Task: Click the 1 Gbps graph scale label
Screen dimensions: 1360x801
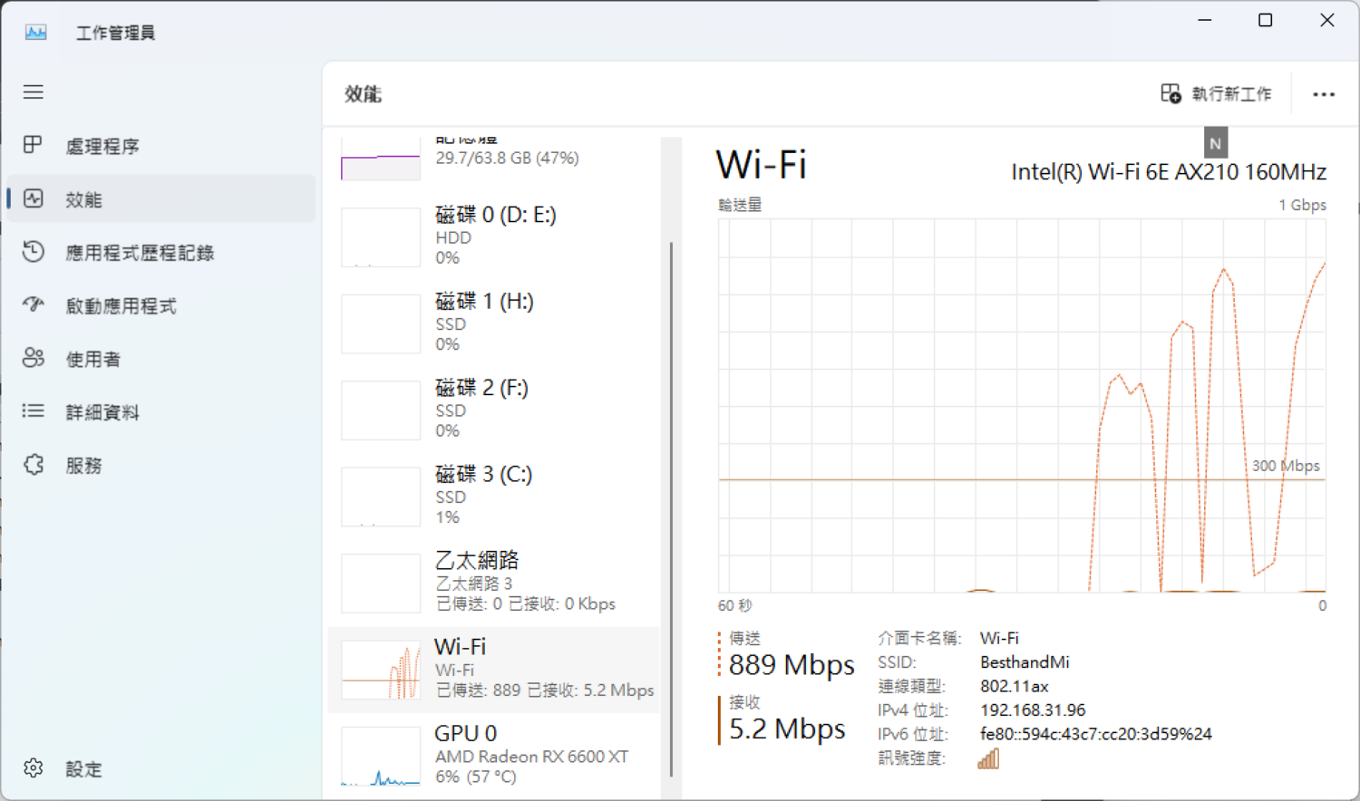Action: point(1303,205)
